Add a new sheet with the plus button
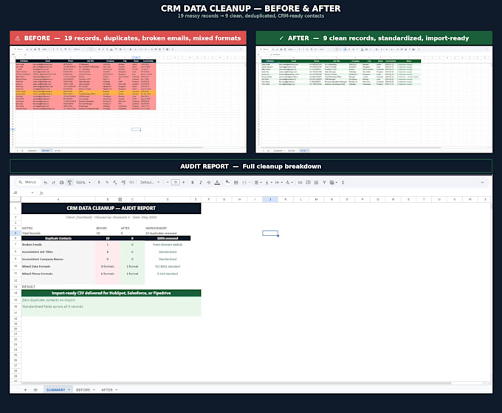This screenshot has height=413, width=502. [x=25, y=389]
